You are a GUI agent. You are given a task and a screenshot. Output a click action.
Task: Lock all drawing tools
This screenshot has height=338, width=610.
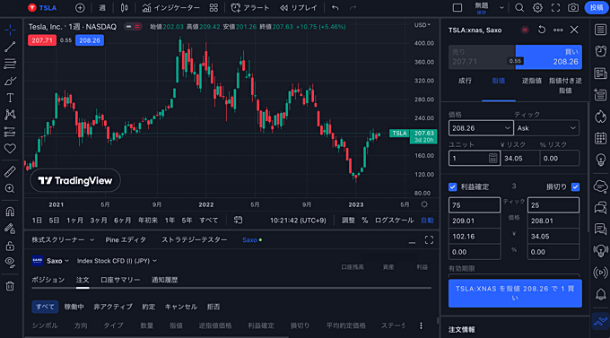click(x=10, y=246)
